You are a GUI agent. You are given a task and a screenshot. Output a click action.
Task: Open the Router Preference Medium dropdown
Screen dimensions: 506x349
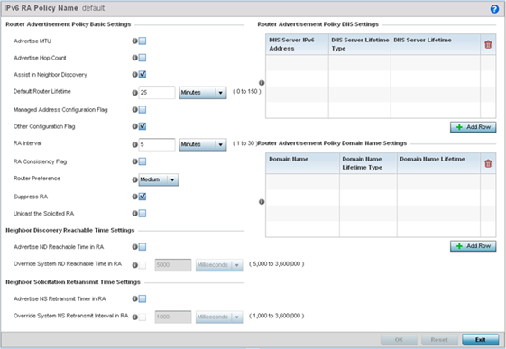click(x=159, y=179)
